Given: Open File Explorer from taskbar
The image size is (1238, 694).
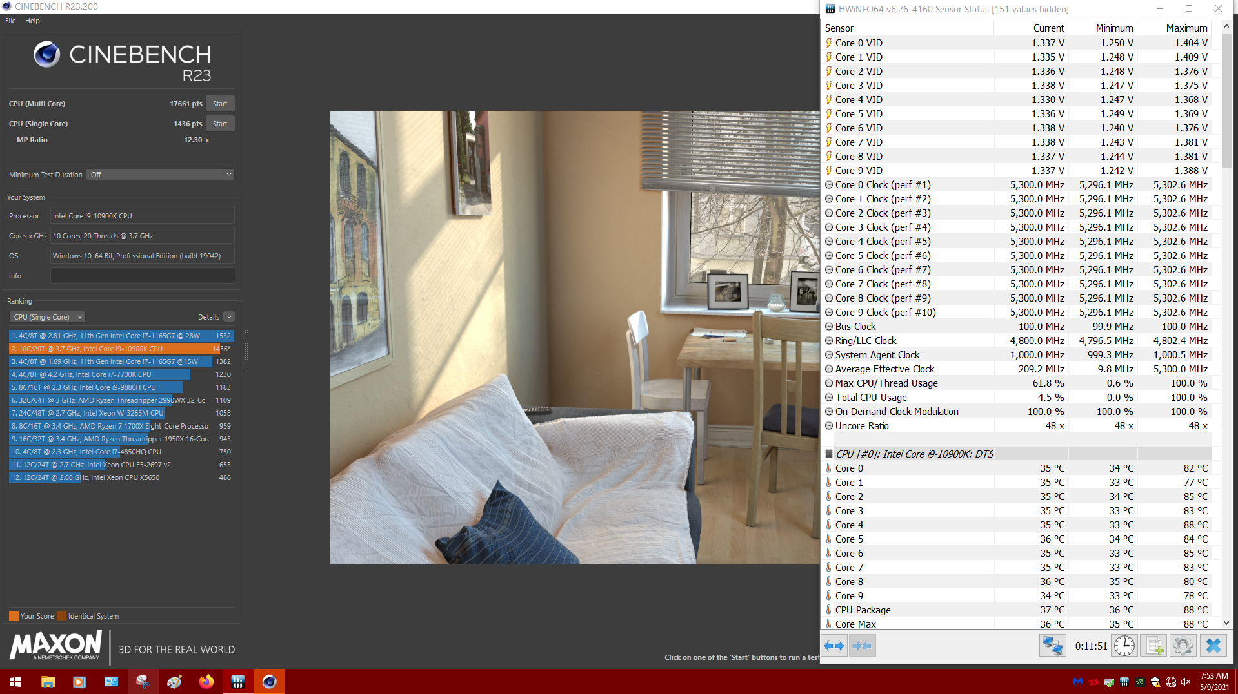Looking at the screenshot, I should pos(48,682).
